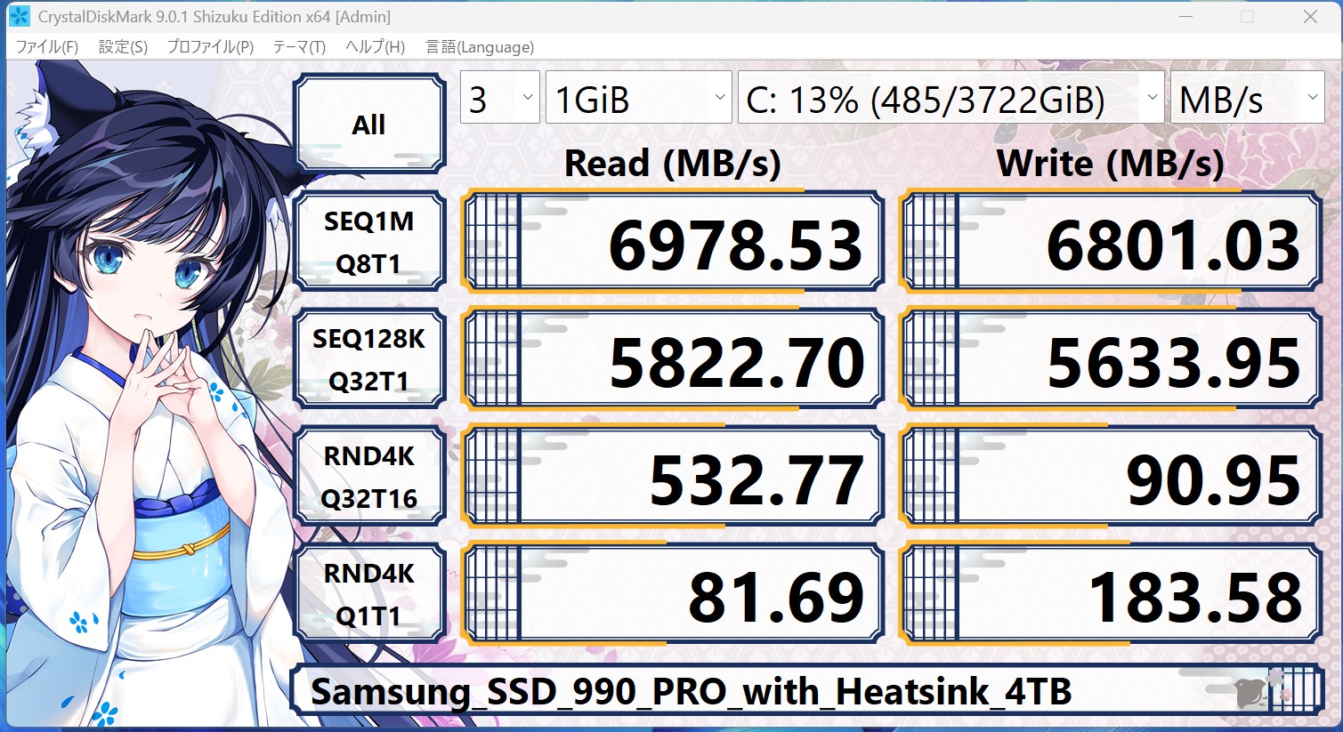This screenshot has width=1343, height=732.
Task: Expand the drive selector showing C: 13%
Action: coord(951,98)
